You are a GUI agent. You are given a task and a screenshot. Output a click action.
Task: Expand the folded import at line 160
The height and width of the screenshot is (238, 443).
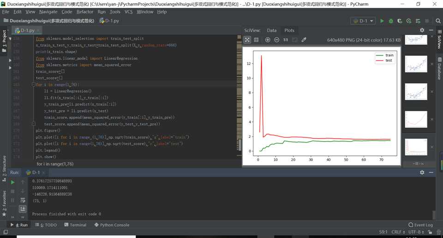10,68
